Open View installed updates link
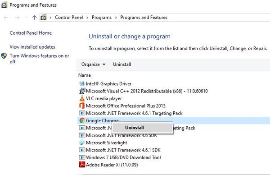This screenshot has height=175, width=270. click(32, 47)
